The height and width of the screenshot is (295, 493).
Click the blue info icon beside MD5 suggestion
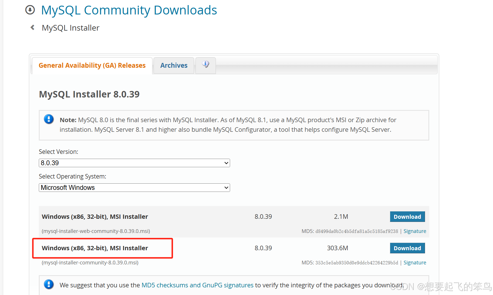[49, 284]
